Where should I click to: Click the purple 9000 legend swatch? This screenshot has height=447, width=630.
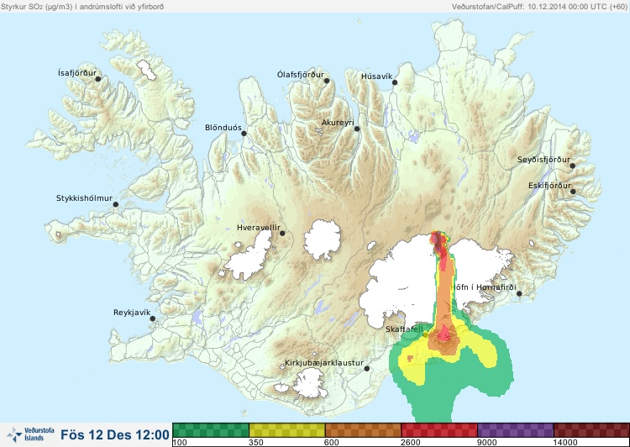tap(516, 430)
